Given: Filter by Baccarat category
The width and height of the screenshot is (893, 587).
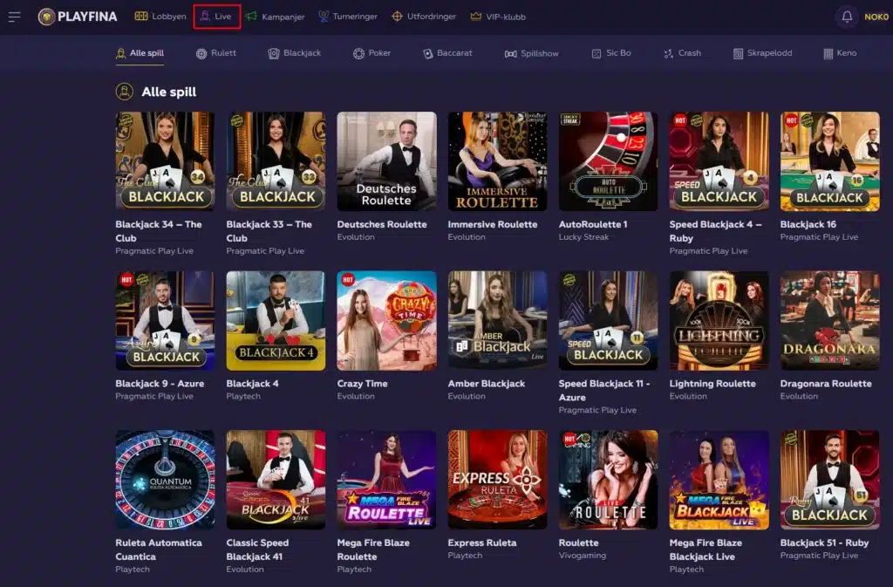Looking at the screenshot, I should click(x=447, y=53).
